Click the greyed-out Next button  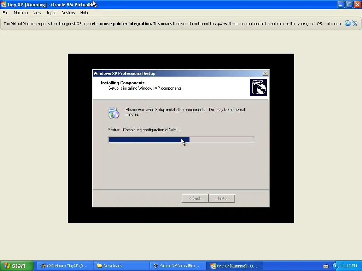(x=222, y=198)
